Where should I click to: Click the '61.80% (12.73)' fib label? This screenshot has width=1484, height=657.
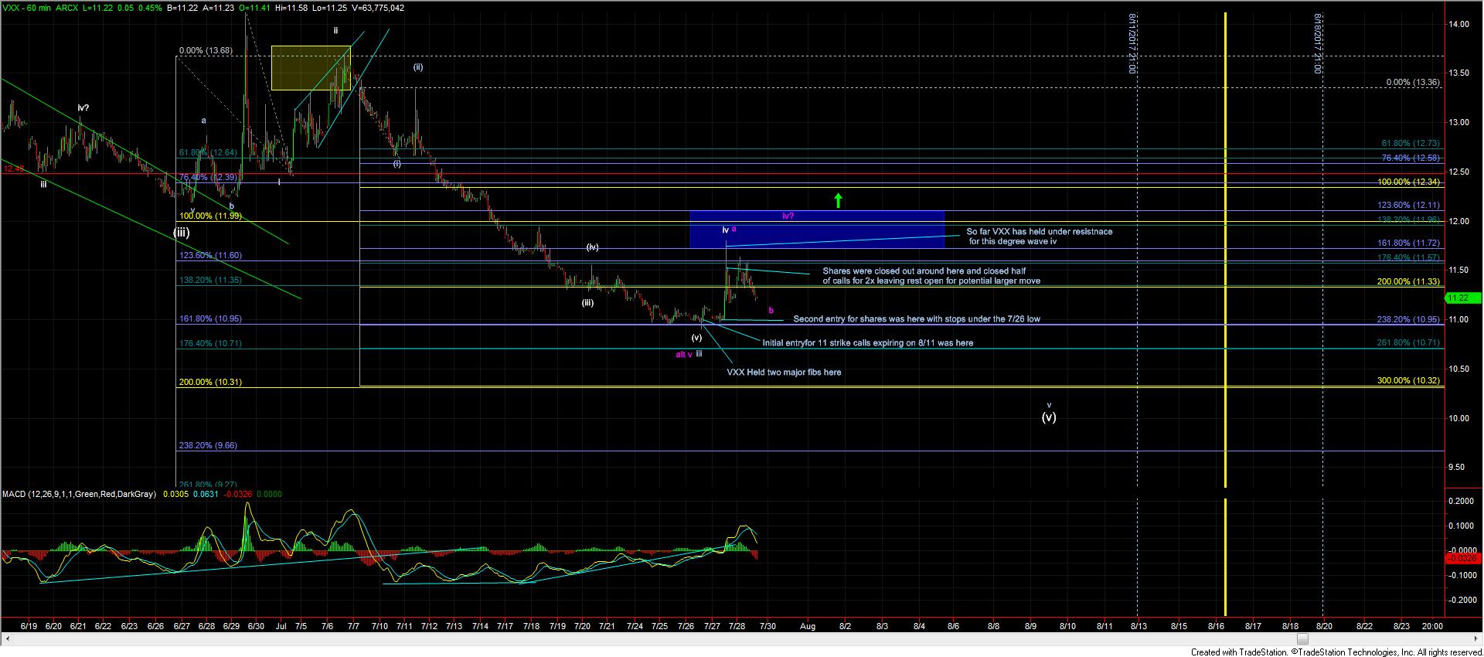pos(1411,143)
